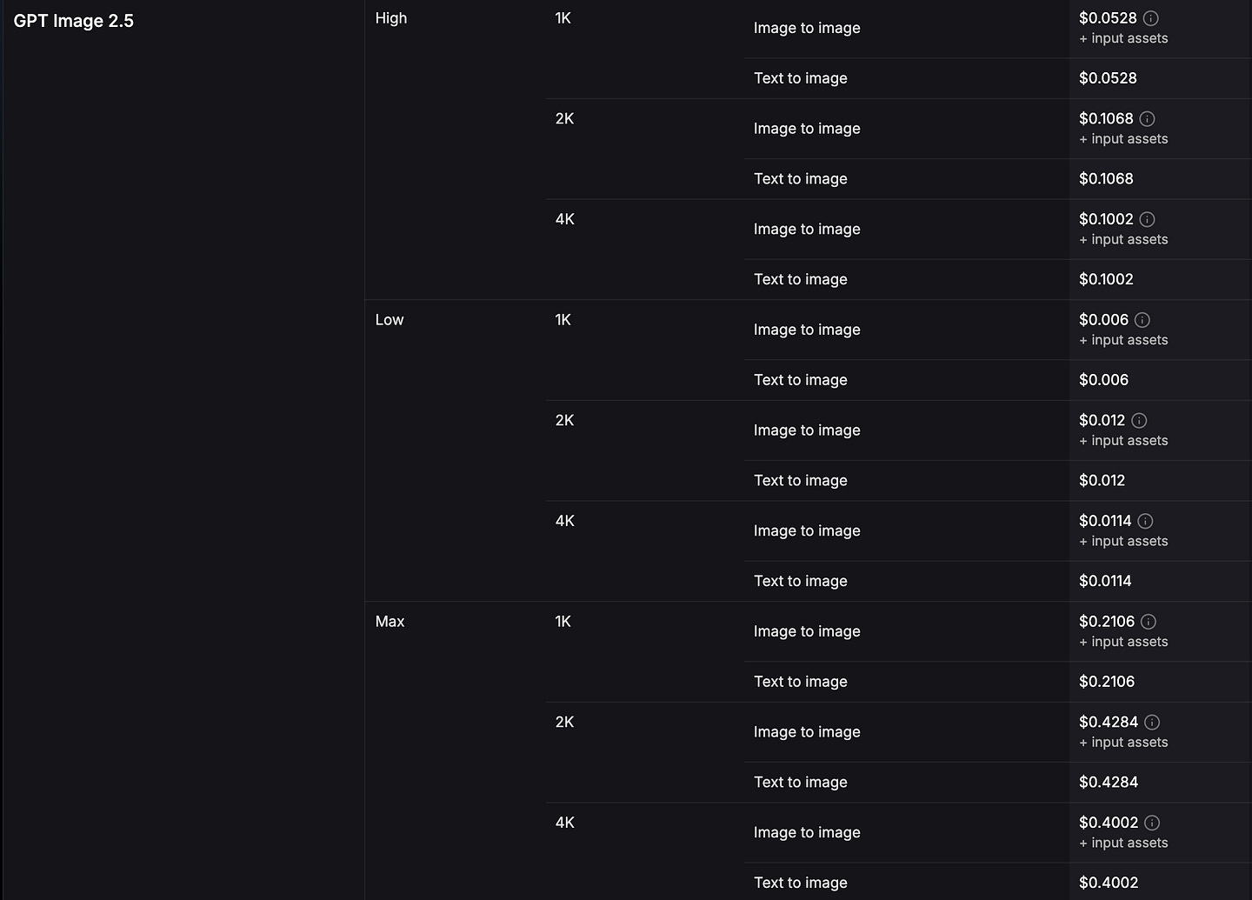The height and width of the screenshot is (900, 1252).
Task: Show info tooltip icon for $0.012
Action: [x=1139, y=421]
